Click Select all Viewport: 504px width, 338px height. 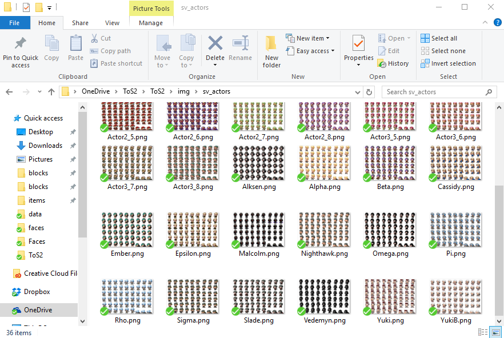[x=439, y=38]
